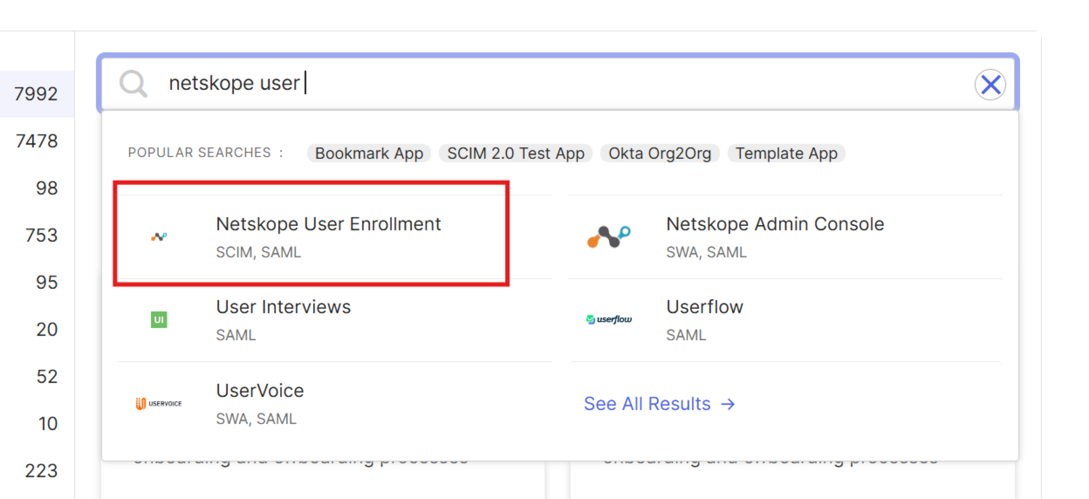Clear the search with the X button
The width and height of the screenshot is (1089, 499).
click(x=990, y=84)
